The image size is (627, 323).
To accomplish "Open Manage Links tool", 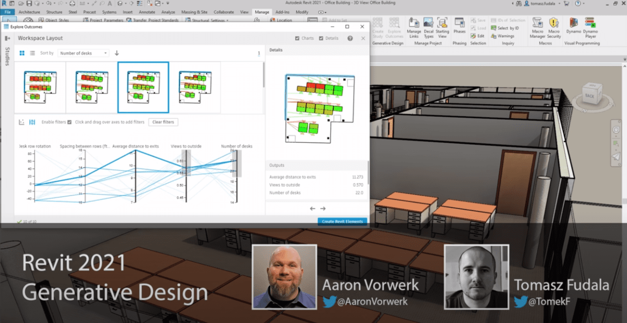I will [414, 28].
